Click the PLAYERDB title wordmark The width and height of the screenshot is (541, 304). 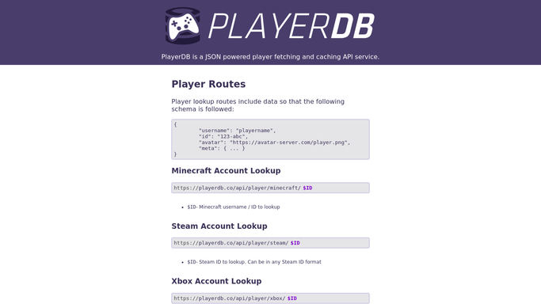click(291, 26)
